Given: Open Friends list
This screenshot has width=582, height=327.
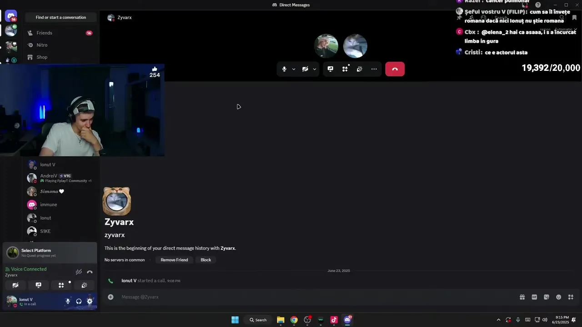Looking at the screenshot, I should point(60,33).
